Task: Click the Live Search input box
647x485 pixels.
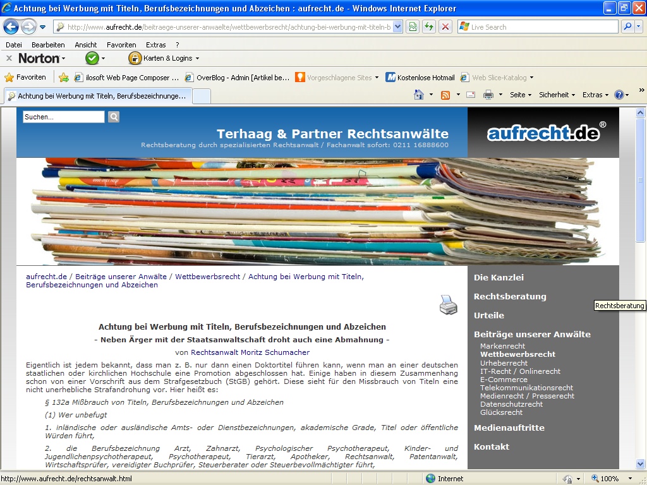Action: (x=538, y=27)
